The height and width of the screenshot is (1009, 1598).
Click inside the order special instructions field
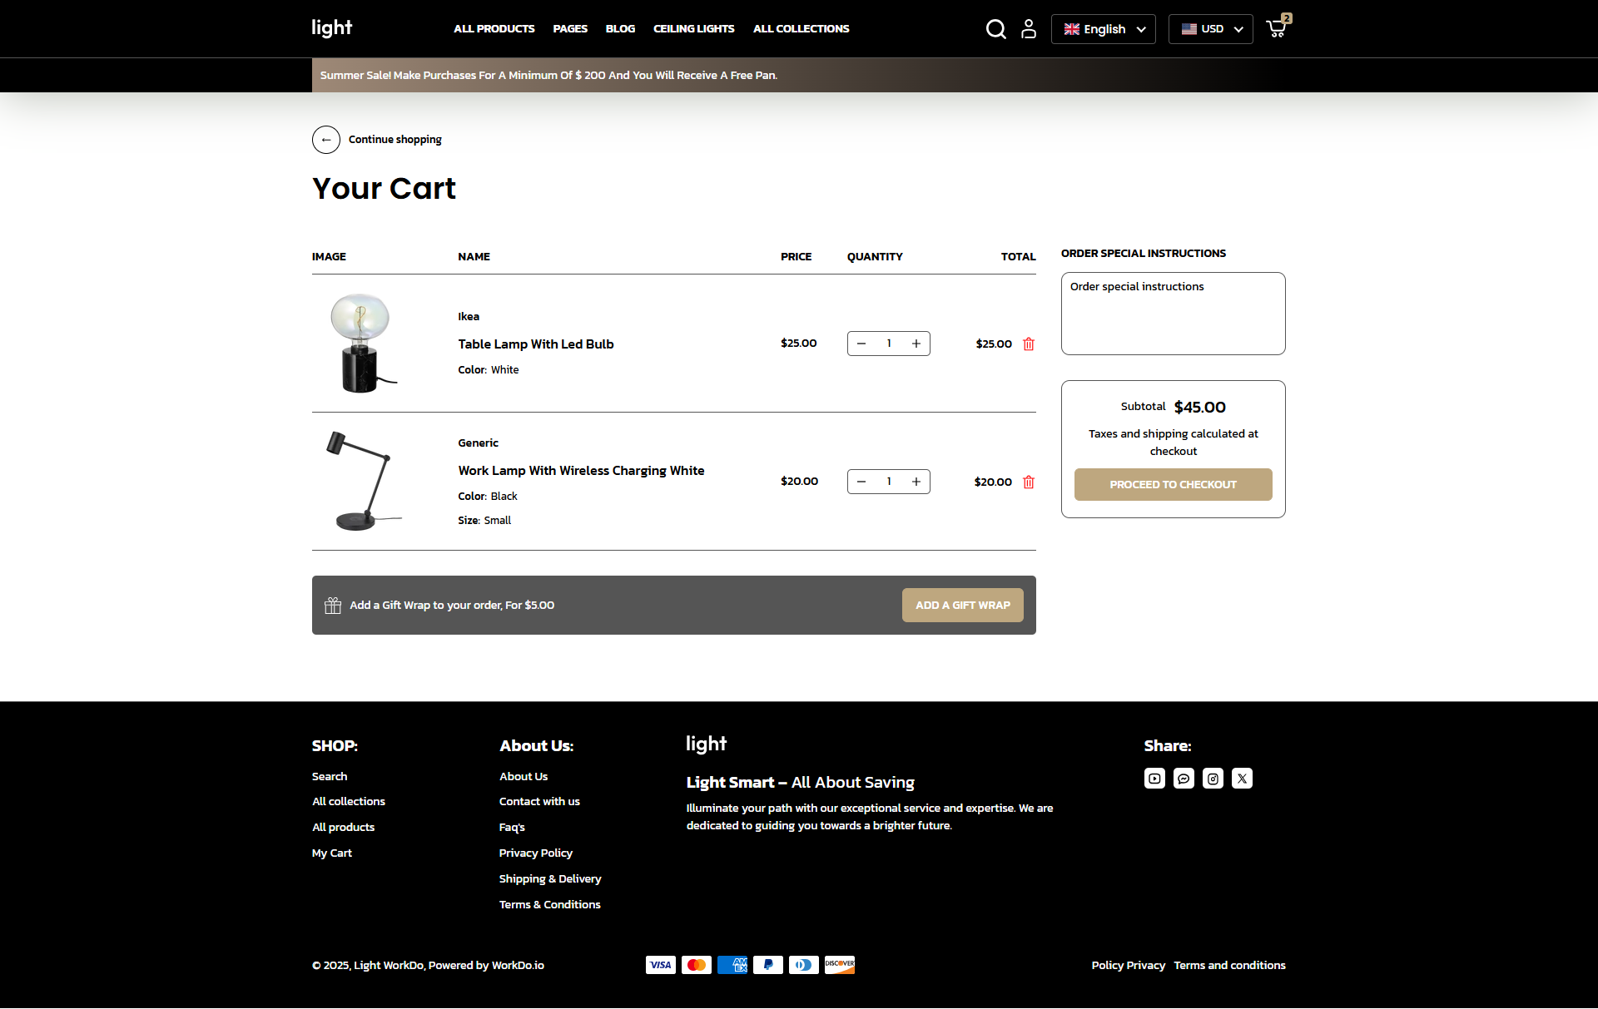point(1173,313)
